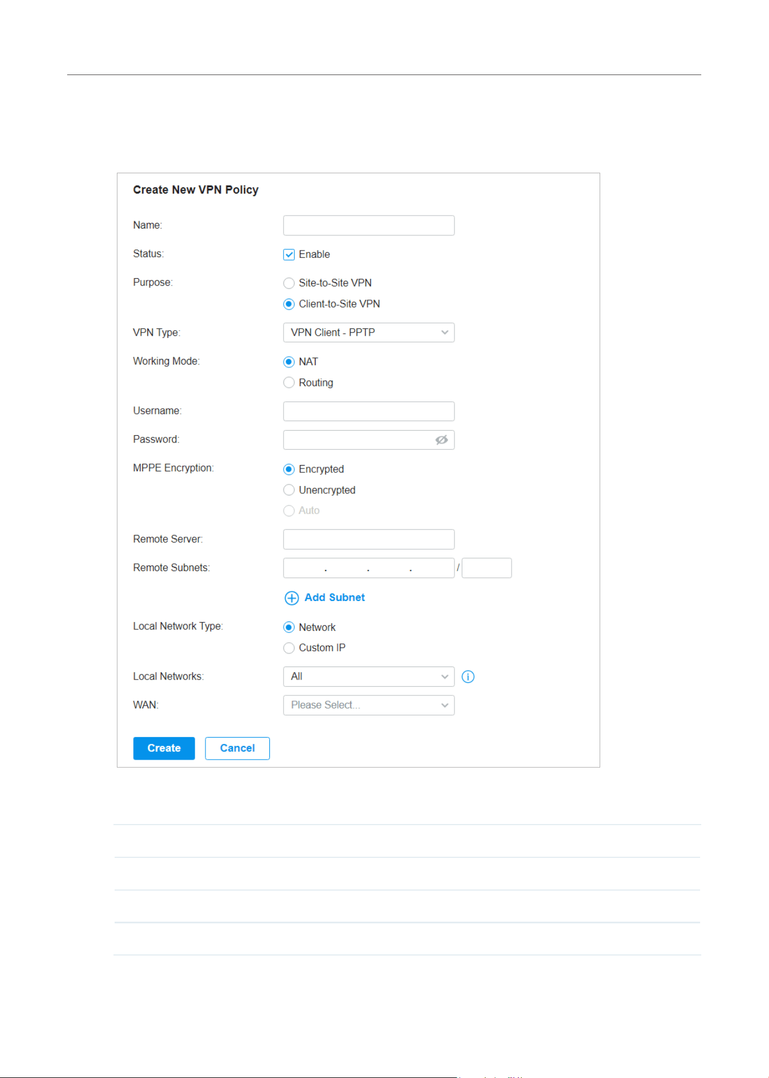
Task: Select Client-to-Site VPN purpose
Action: tap(289, 304)
